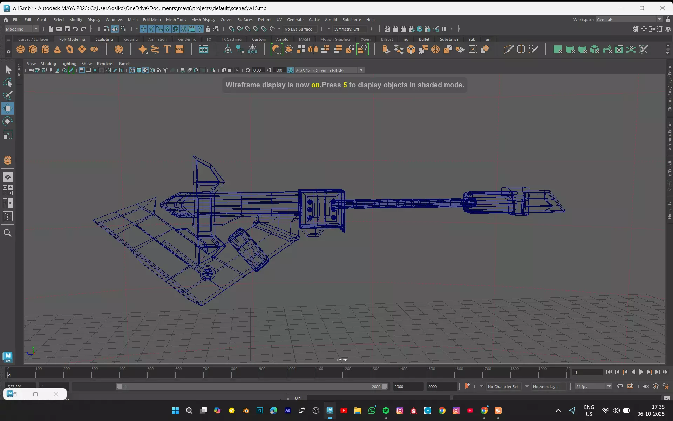Click the Multi-Cut tool shelf icon

(509, 49)
